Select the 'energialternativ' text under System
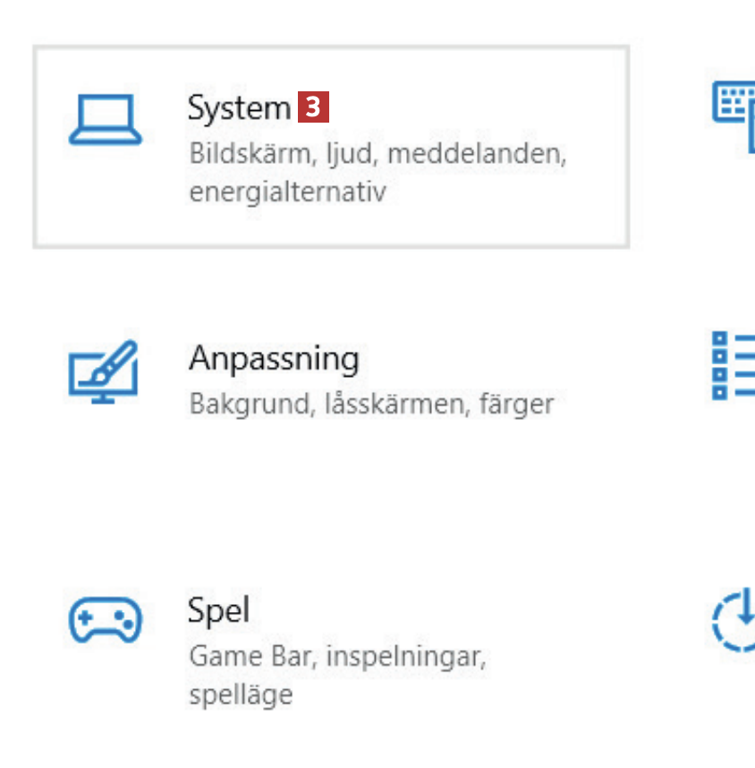This screenshot has width=755, height=768. [287, 192]
